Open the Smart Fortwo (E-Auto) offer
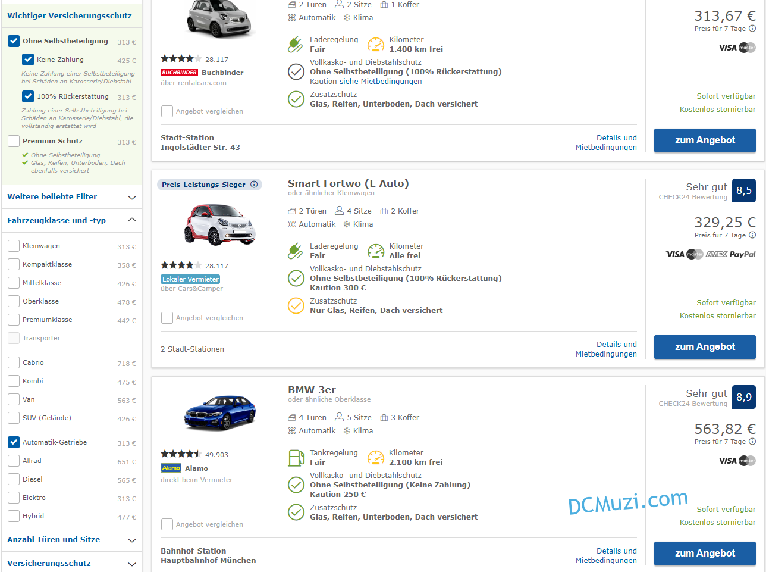This screenshot has height=572, width=766. (705, 347)
